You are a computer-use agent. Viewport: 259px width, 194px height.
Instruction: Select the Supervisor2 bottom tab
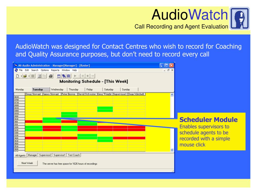point(45,155)
